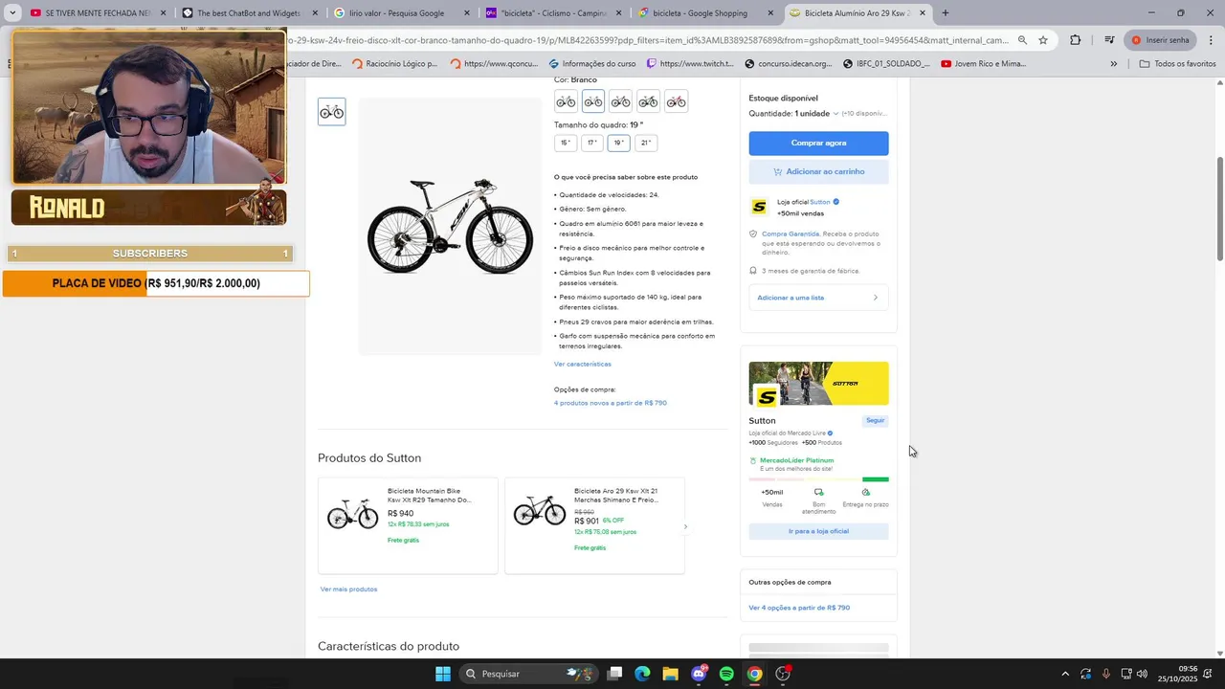Open Ver mais produtos link
1225x689 pixels.
(348, 589)
